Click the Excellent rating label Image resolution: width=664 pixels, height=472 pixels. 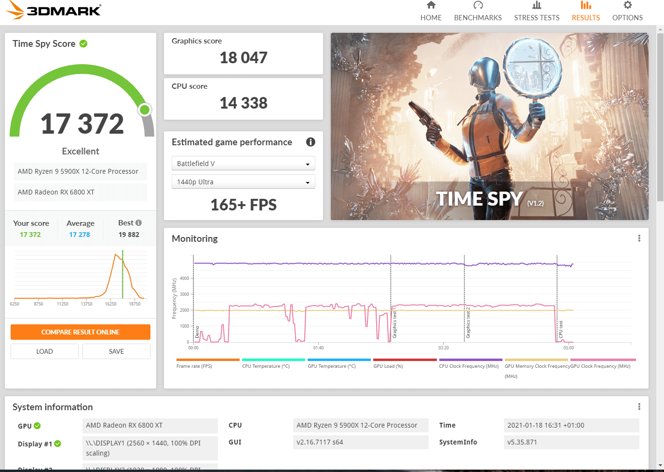tap(81, 151)
